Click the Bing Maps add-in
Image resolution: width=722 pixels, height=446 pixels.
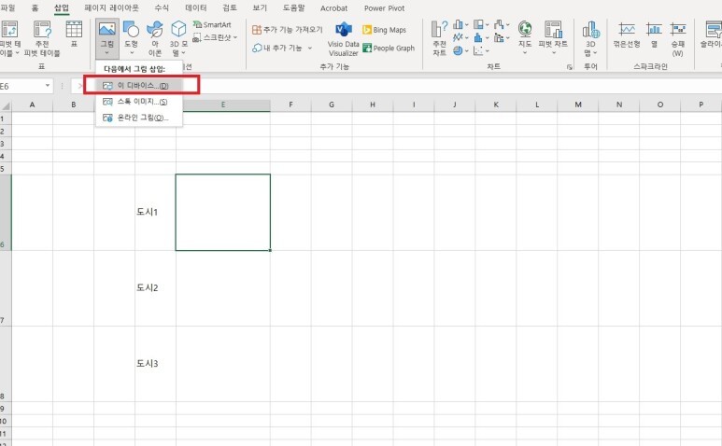(x=385, y=30)
